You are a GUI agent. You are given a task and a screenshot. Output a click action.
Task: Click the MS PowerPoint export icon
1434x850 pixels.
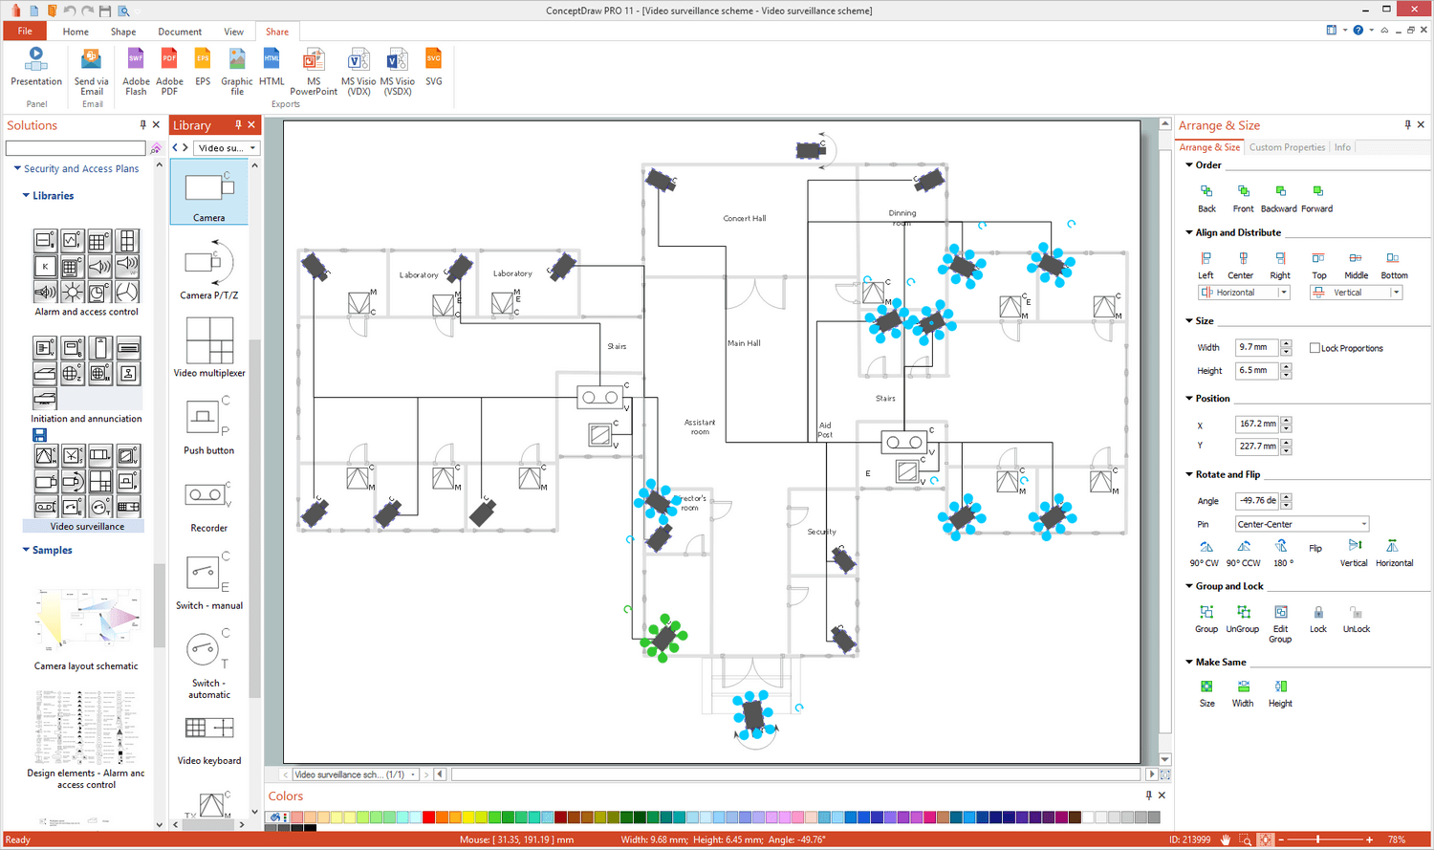tap(314, 72)
